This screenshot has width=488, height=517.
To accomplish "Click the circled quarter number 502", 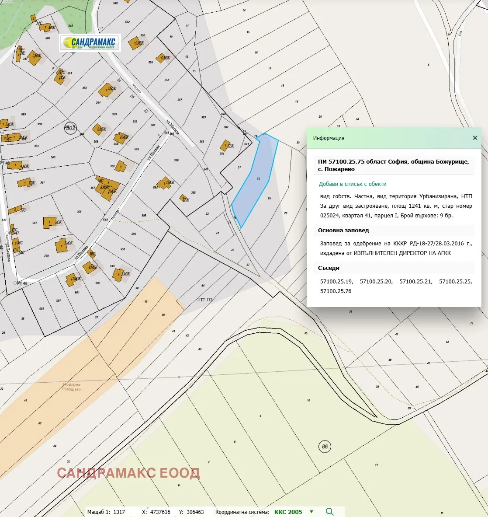I will pyautogui.click(x=70, y=128).
